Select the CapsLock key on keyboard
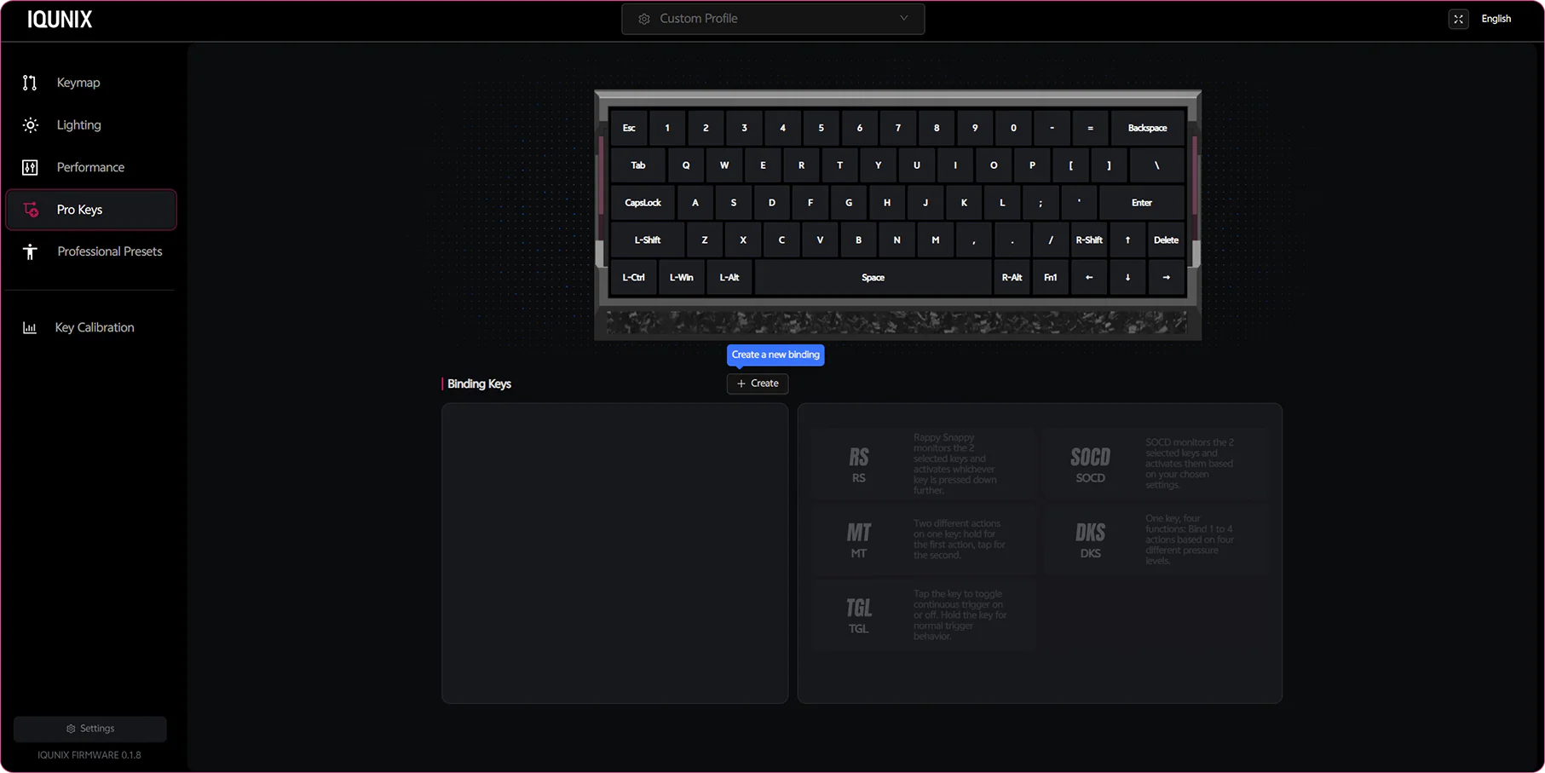The height and width of the screenshot is (773, 1545). pyautogui.click(x=643, y=203)
